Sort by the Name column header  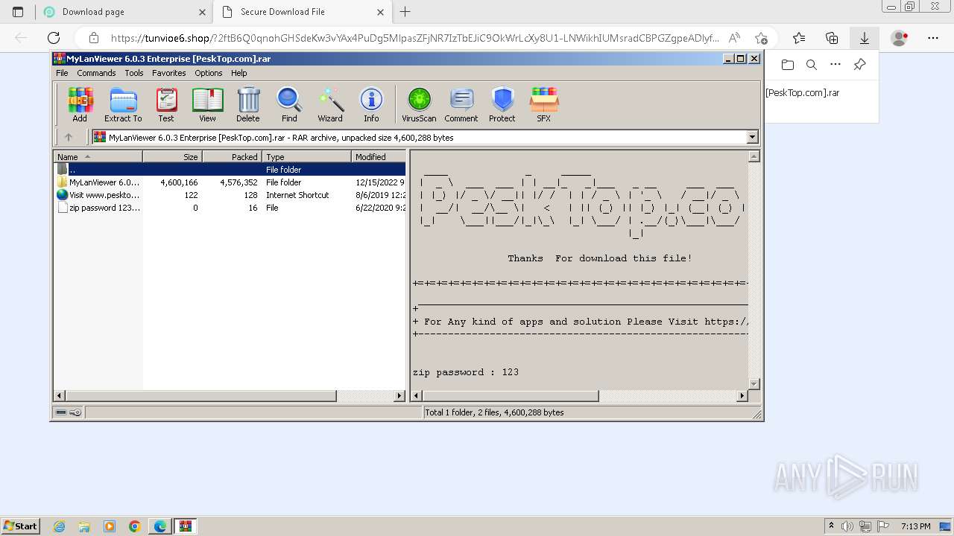click(x=98, y=156)
